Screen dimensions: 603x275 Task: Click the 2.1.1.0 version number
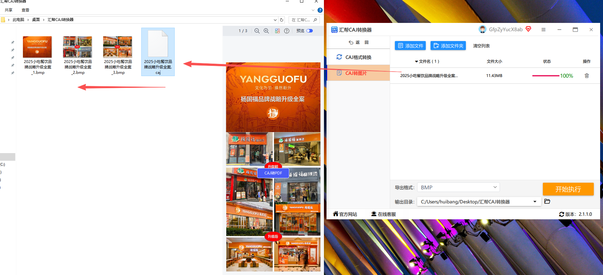pos(585,214)
